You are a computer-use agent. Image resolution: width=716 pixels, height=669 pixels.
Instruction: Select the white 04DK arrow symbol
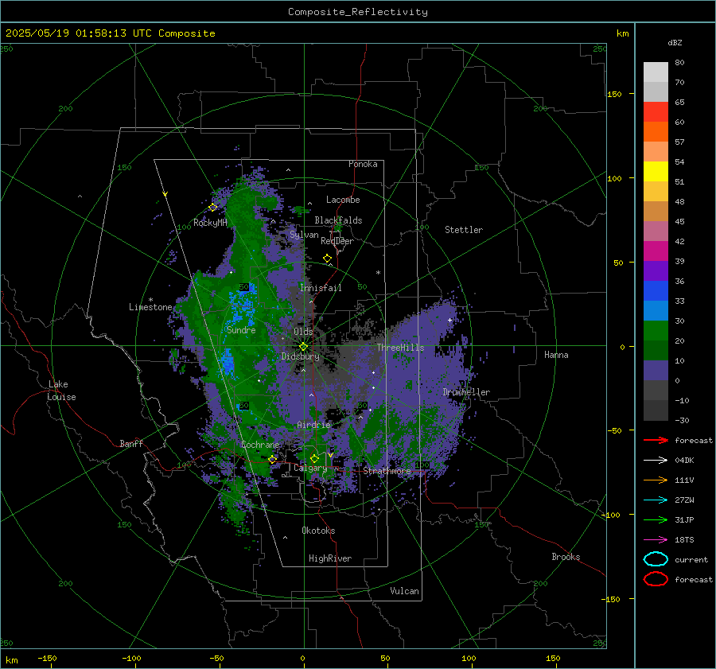tap(656, 460)
